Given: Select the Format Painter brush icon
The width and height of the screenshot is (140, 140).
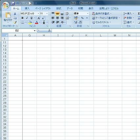Looking at the screenshot, I should [x=15, y=22].
